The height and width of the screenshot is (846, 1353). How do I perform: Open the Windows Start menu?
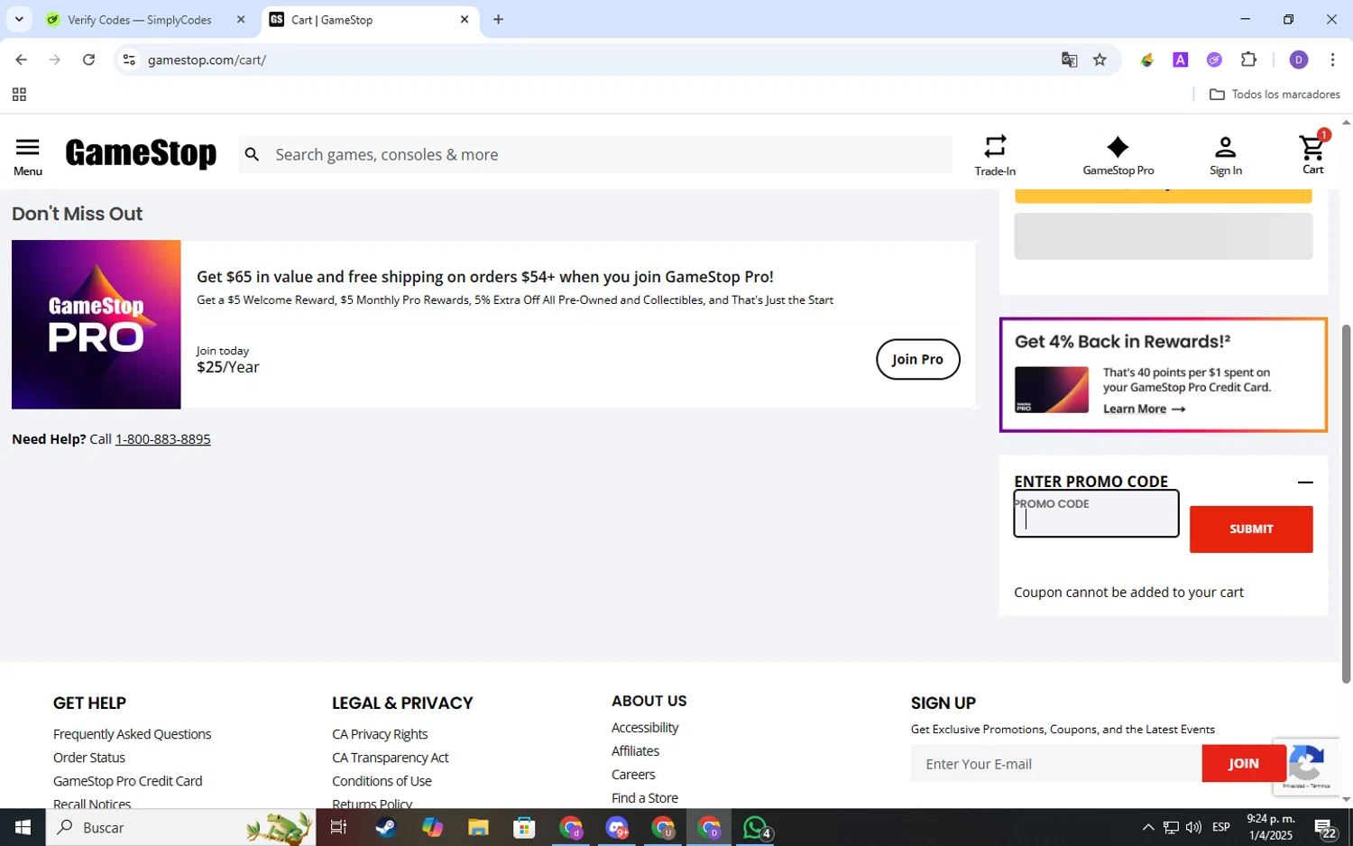tap(23, 827)
